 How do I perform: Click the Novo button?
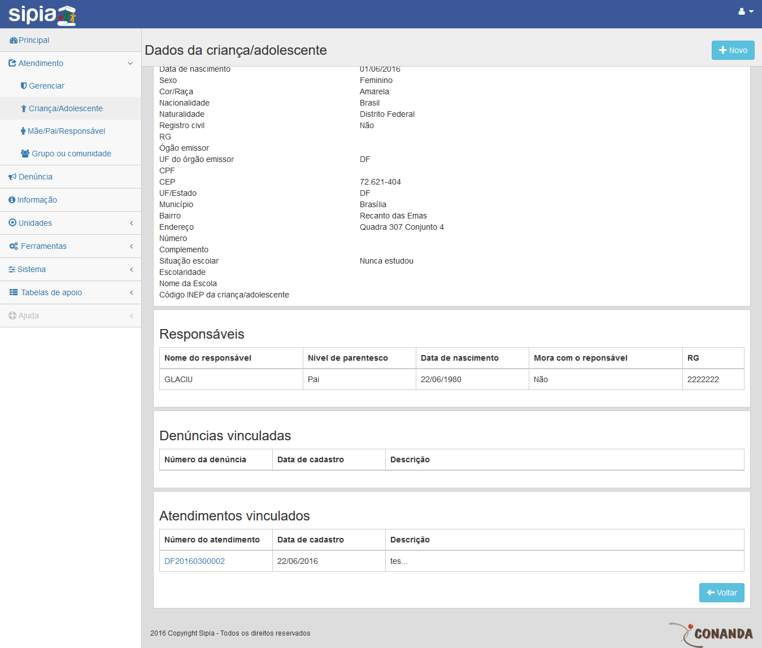coord(733,50)
